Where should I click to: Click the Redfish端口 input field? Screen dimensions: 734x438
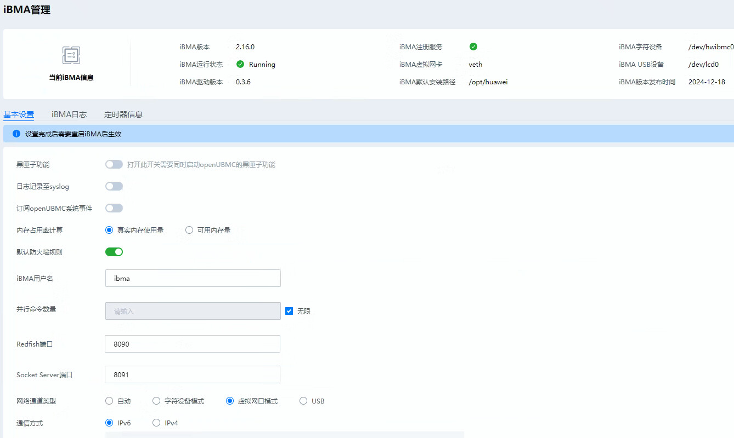pos(193,344)
